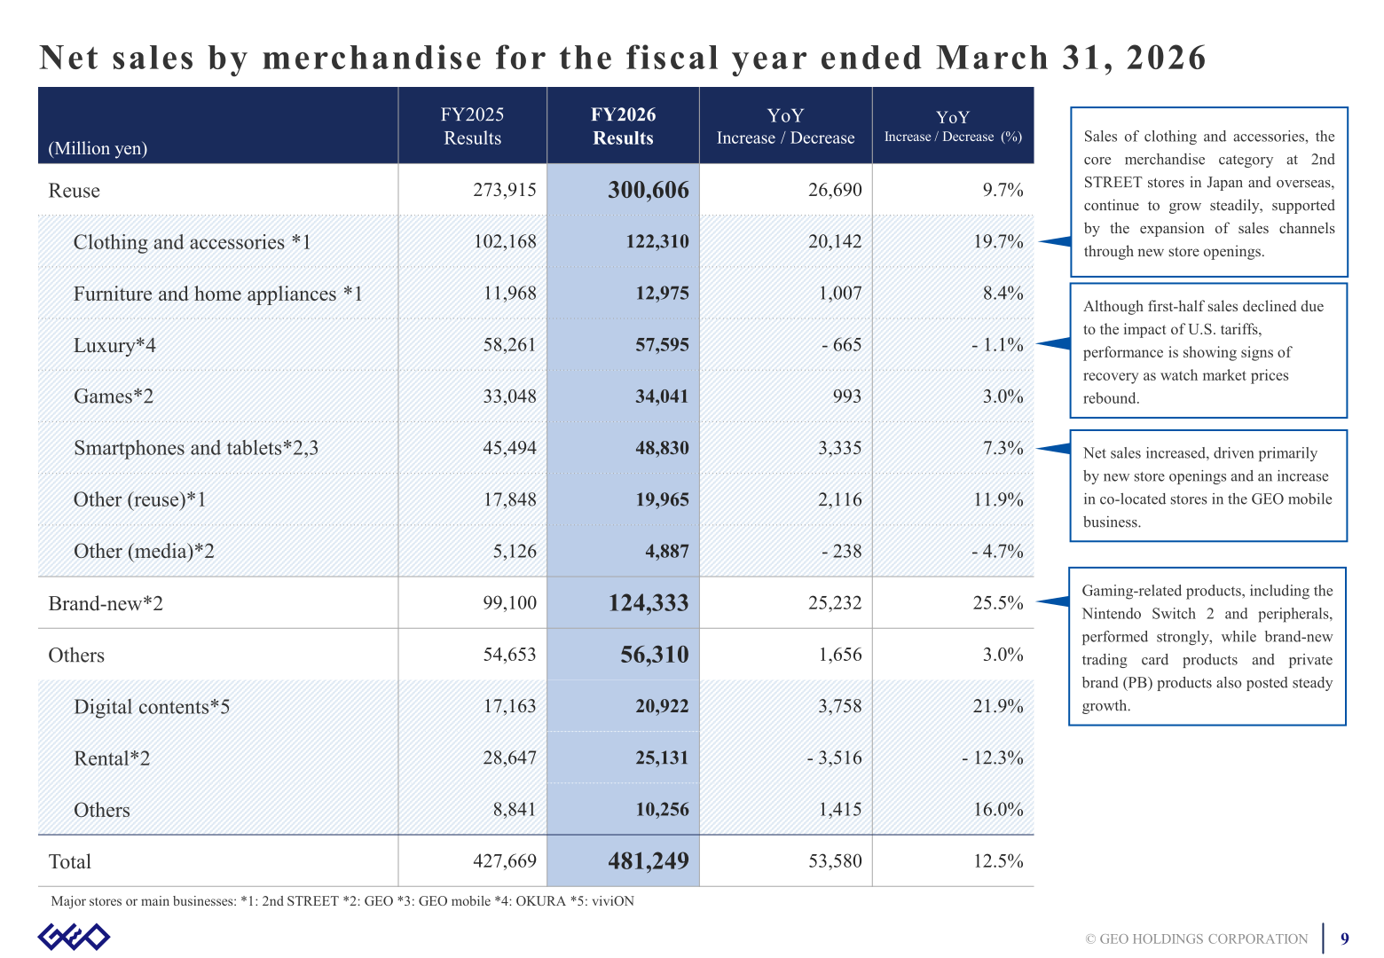Select the "Games*2" row label

114,397
